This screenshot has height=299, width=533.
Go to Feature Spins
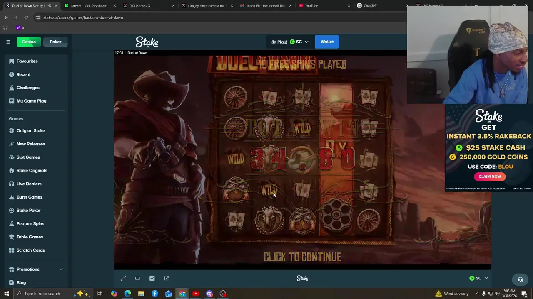[30, 223]
